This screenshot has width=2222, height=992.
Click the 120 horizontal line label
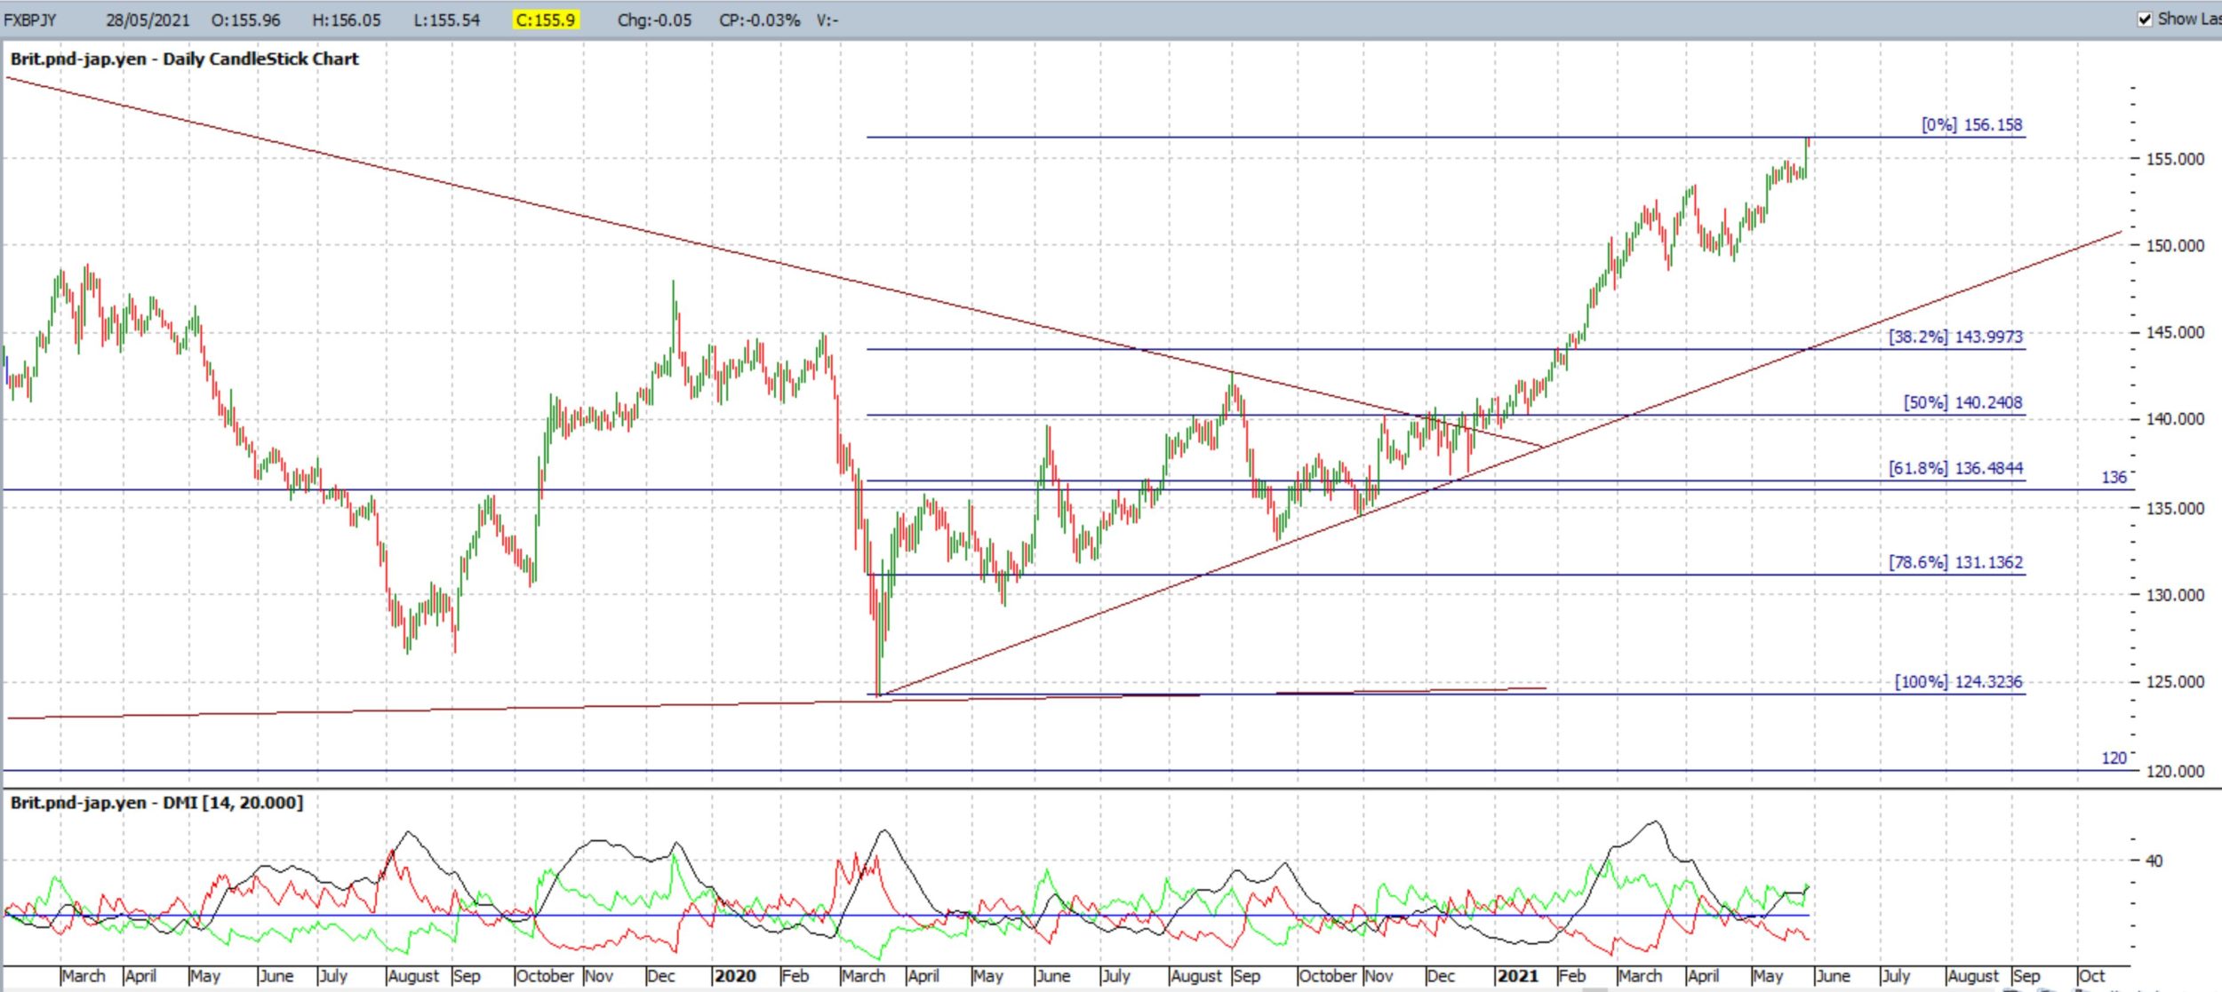[2114, 758]
